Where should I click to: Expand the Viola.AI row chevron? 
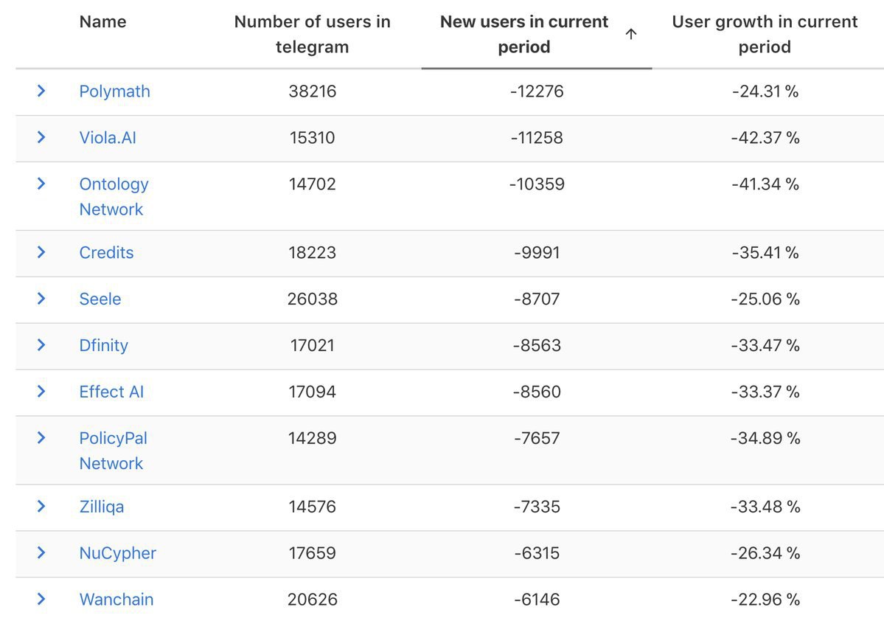click(41, 137)
